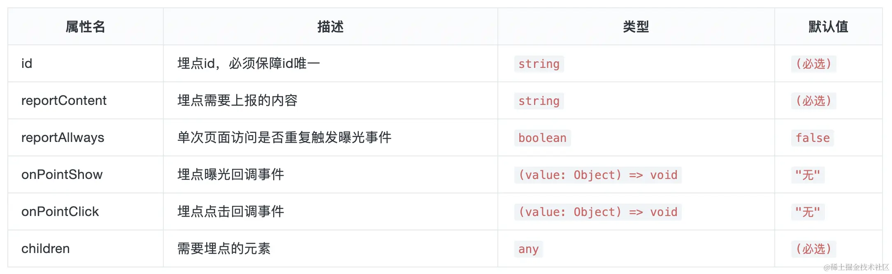Image resolution: width=892 pixels, height=274 pixels.
Task: Click onPointClick's "无" default value
Action: [x=807, y=212]
